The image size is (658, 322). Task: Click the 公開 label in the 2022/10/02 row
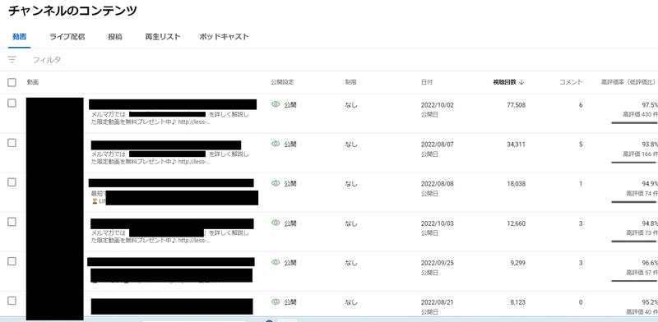coord(290,105)
